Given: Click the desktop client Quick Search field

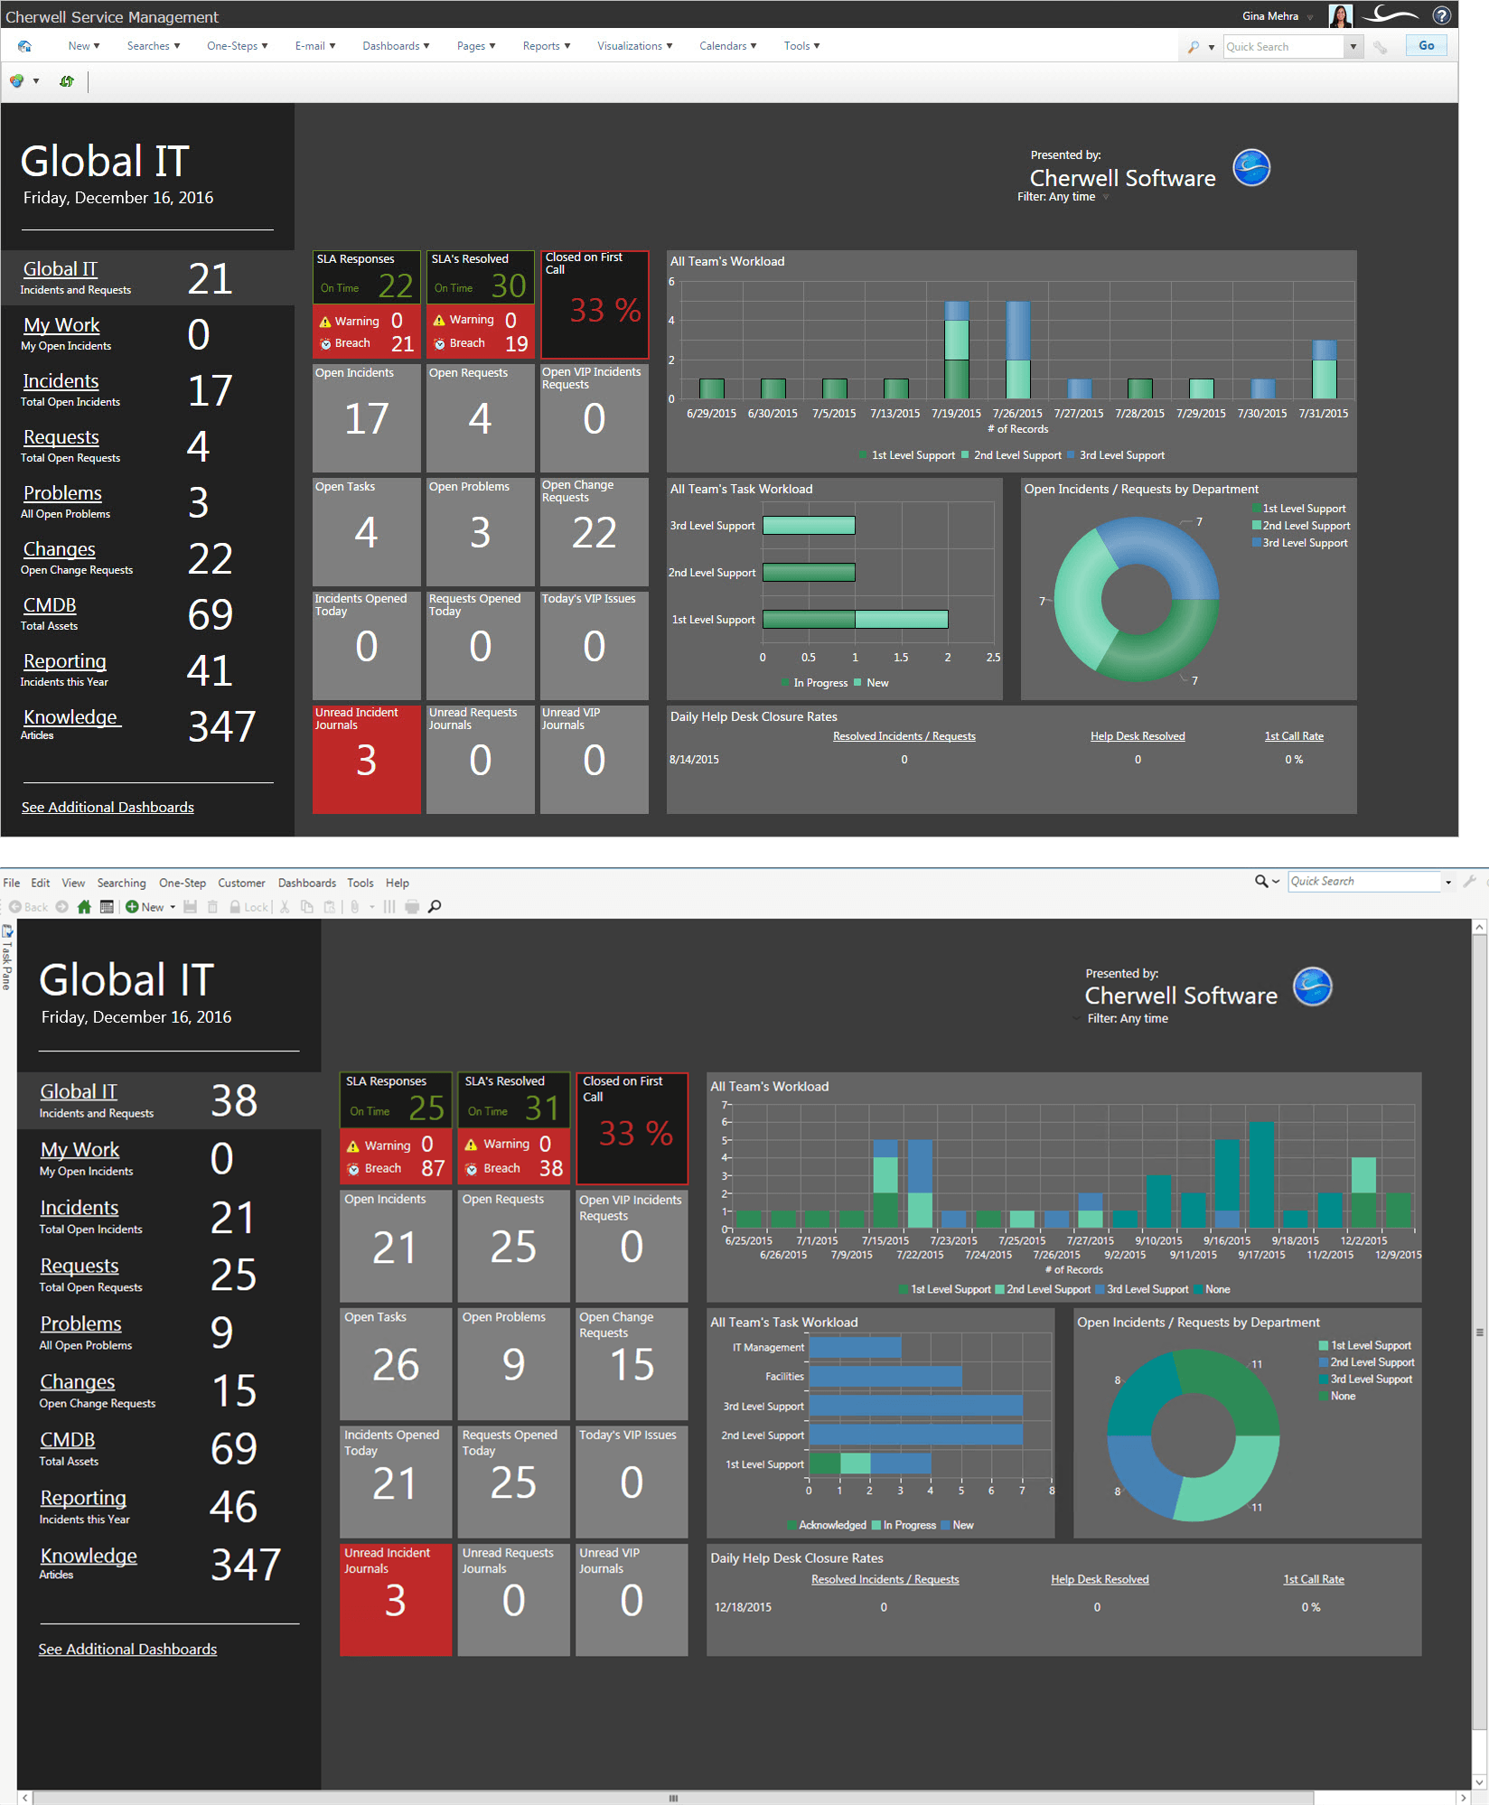Looking at the screenshot, I should click(x=1364, y=882).
